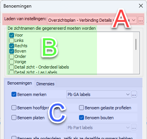Disable the Benoem bouten checkbox
This screenshot has height=139, width=147.
[x=81, y=118]
